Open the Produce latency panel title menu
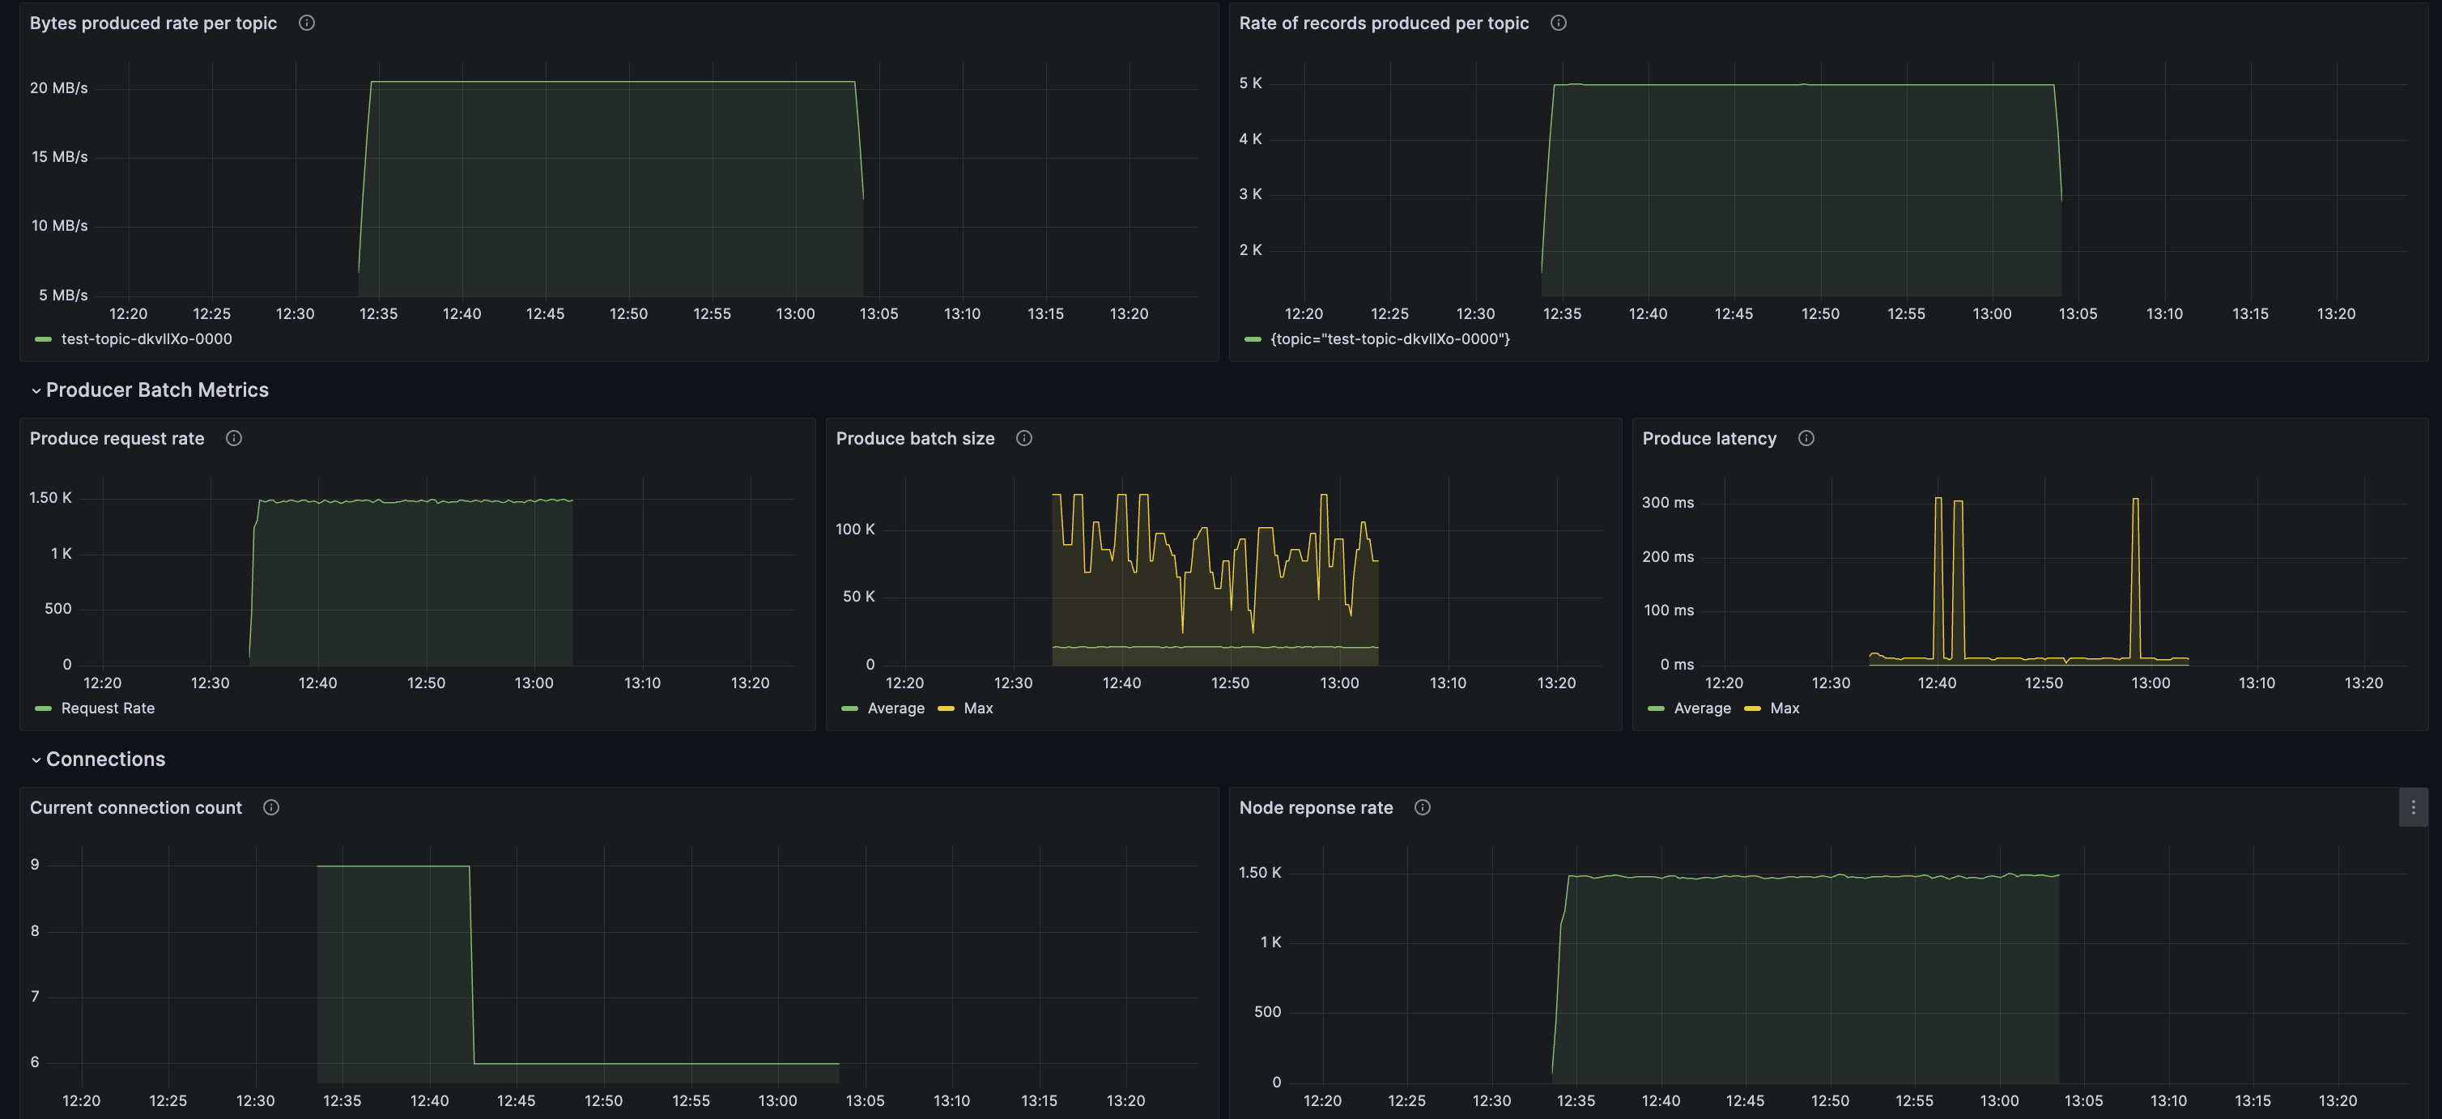 coord(1708,438)
